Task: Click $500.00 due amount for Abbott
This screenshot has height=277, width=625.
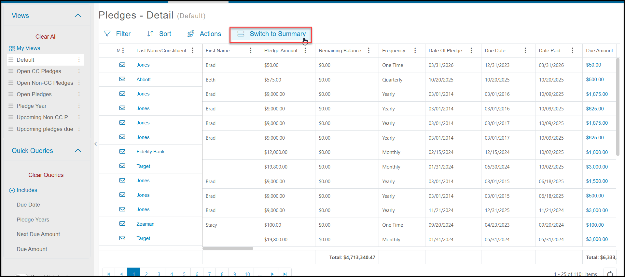Action: [x=595, y=80]
